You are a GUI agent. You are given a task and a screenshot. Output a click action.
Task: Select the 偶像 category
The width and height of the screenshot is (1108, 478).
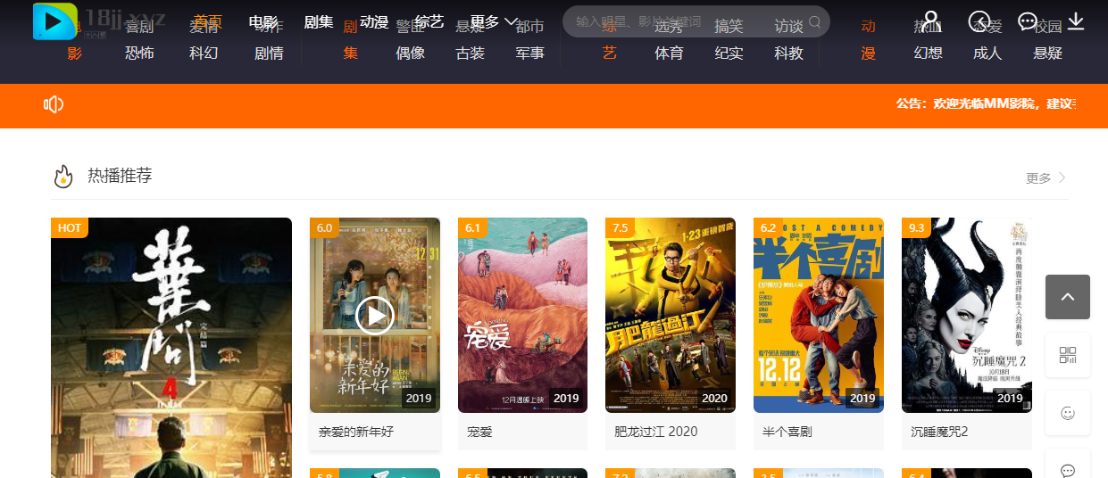[x=411, y=53]
